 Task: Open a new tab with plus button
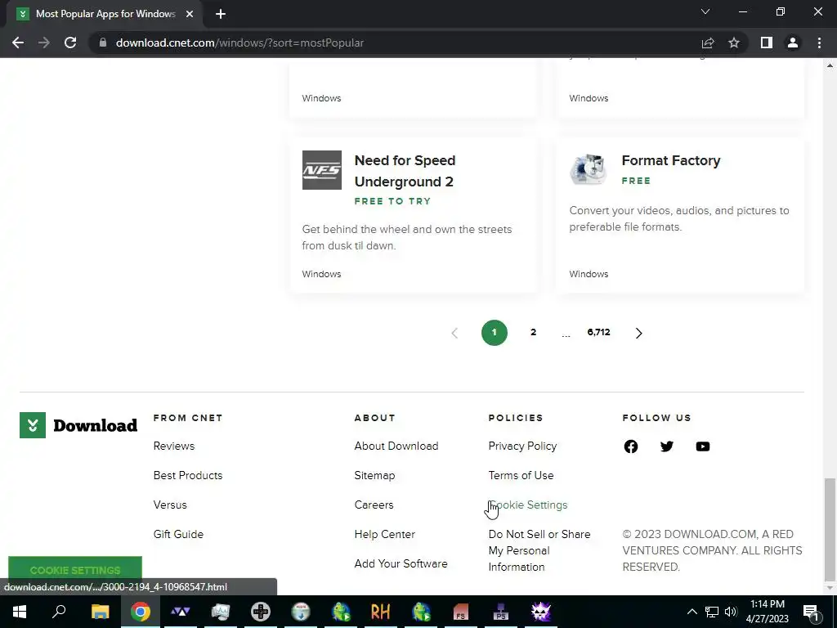click(x=221, y=14)
